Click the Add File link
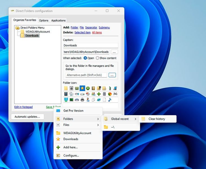The width and height of the screenshot is (206, 169). click(82, 27)
